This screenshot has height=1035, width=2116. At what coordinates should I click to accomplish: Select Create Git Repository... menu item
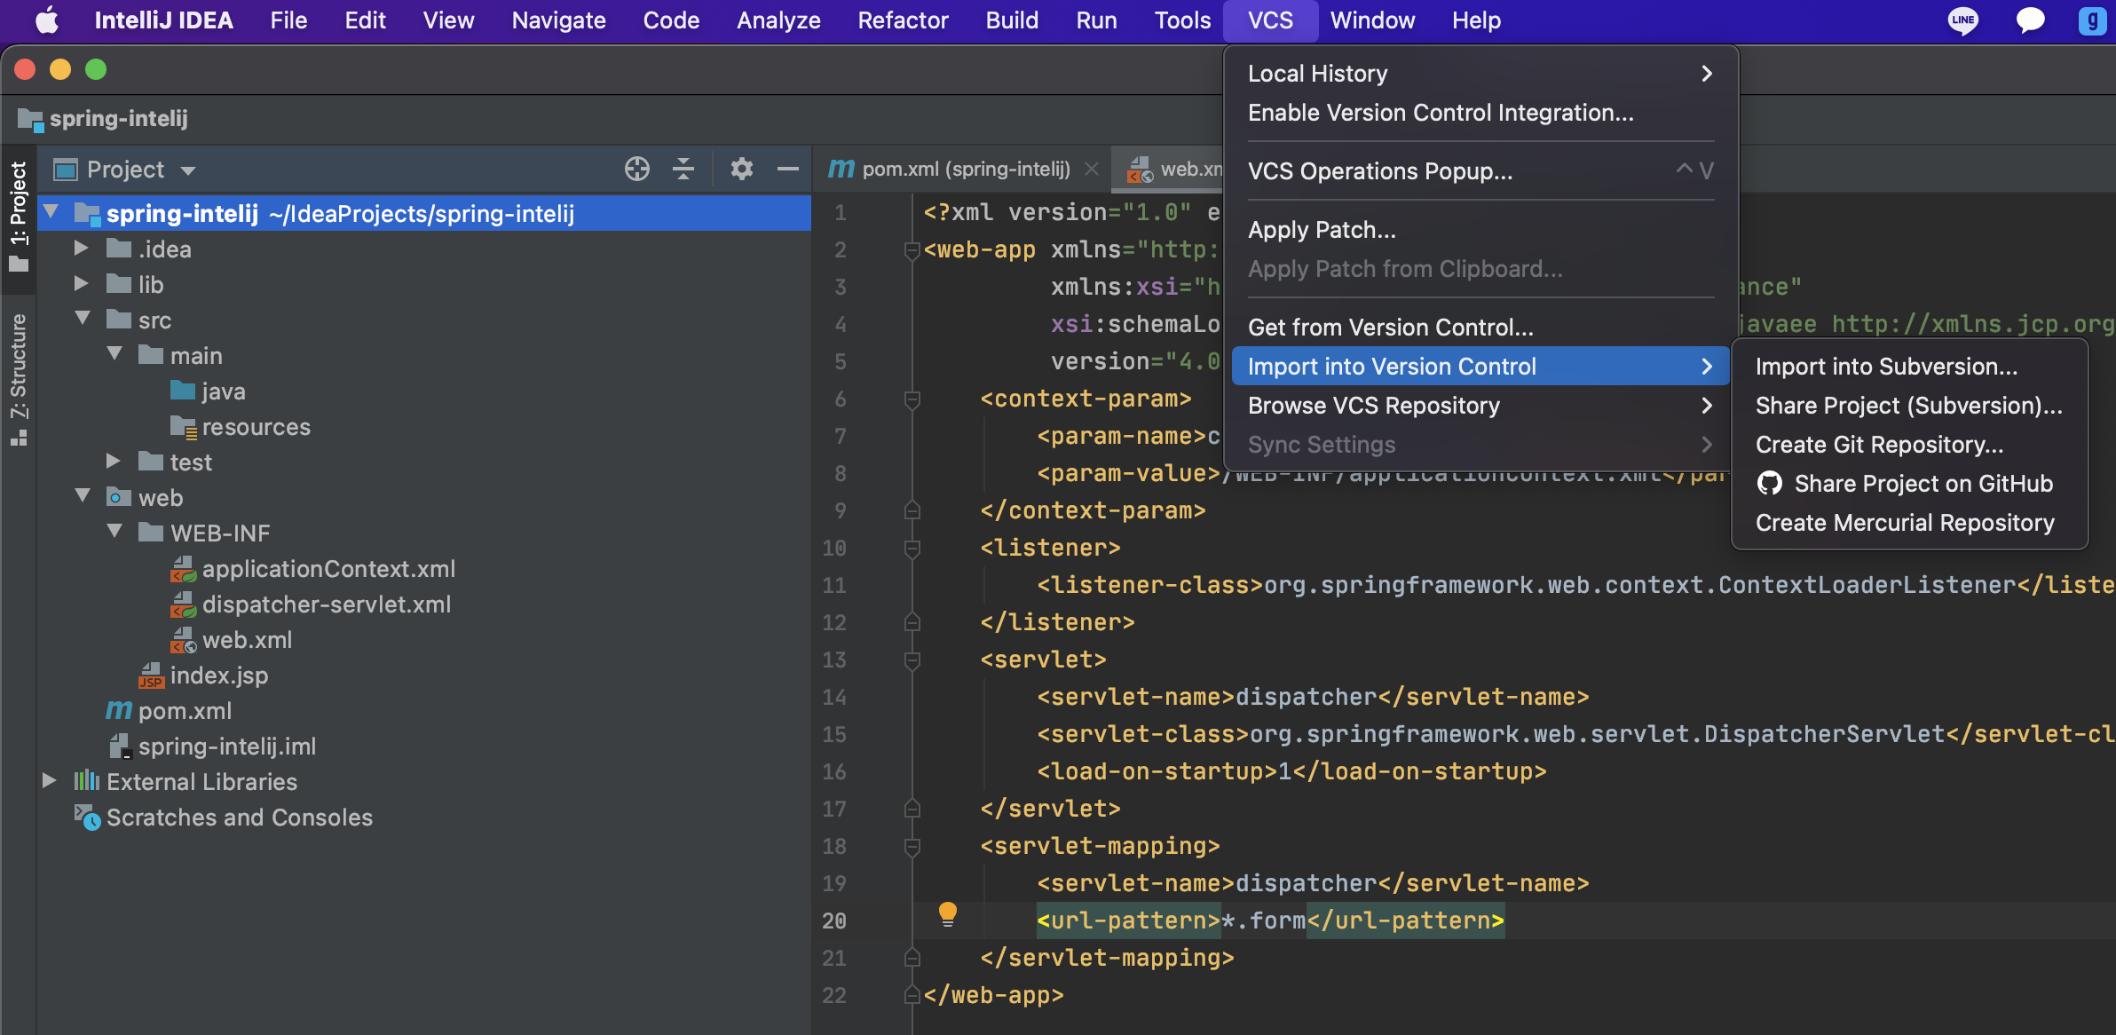tap(1879, 445)
